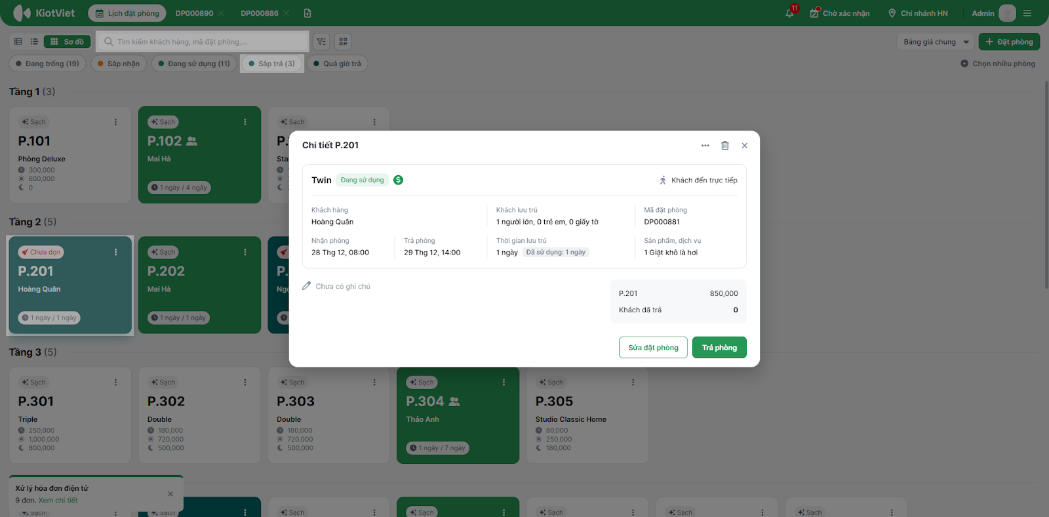
Task: Click Khách đến trực tiếp label
Action: pyautogui.click(x=704, y=180)
